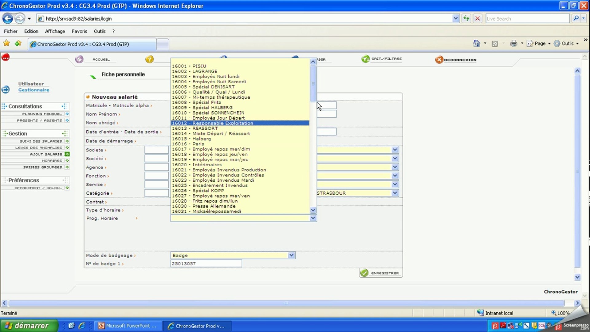This screenshot has width=590, height=332.
Task: Collapse the Gestion section header
Action: [x=64, y=134]
